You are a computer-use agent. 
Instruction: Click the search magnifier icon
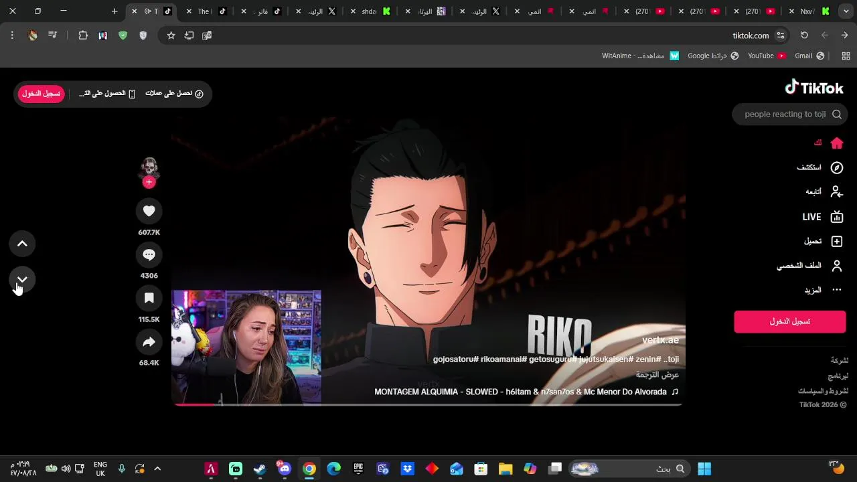pos(837,114)
